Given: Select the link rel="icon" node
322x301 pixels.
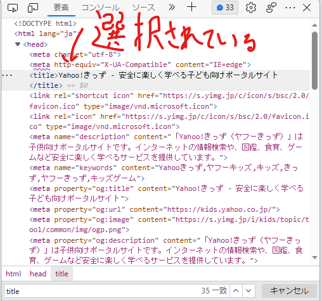Looking at the screenshot, I should [169, 121].
